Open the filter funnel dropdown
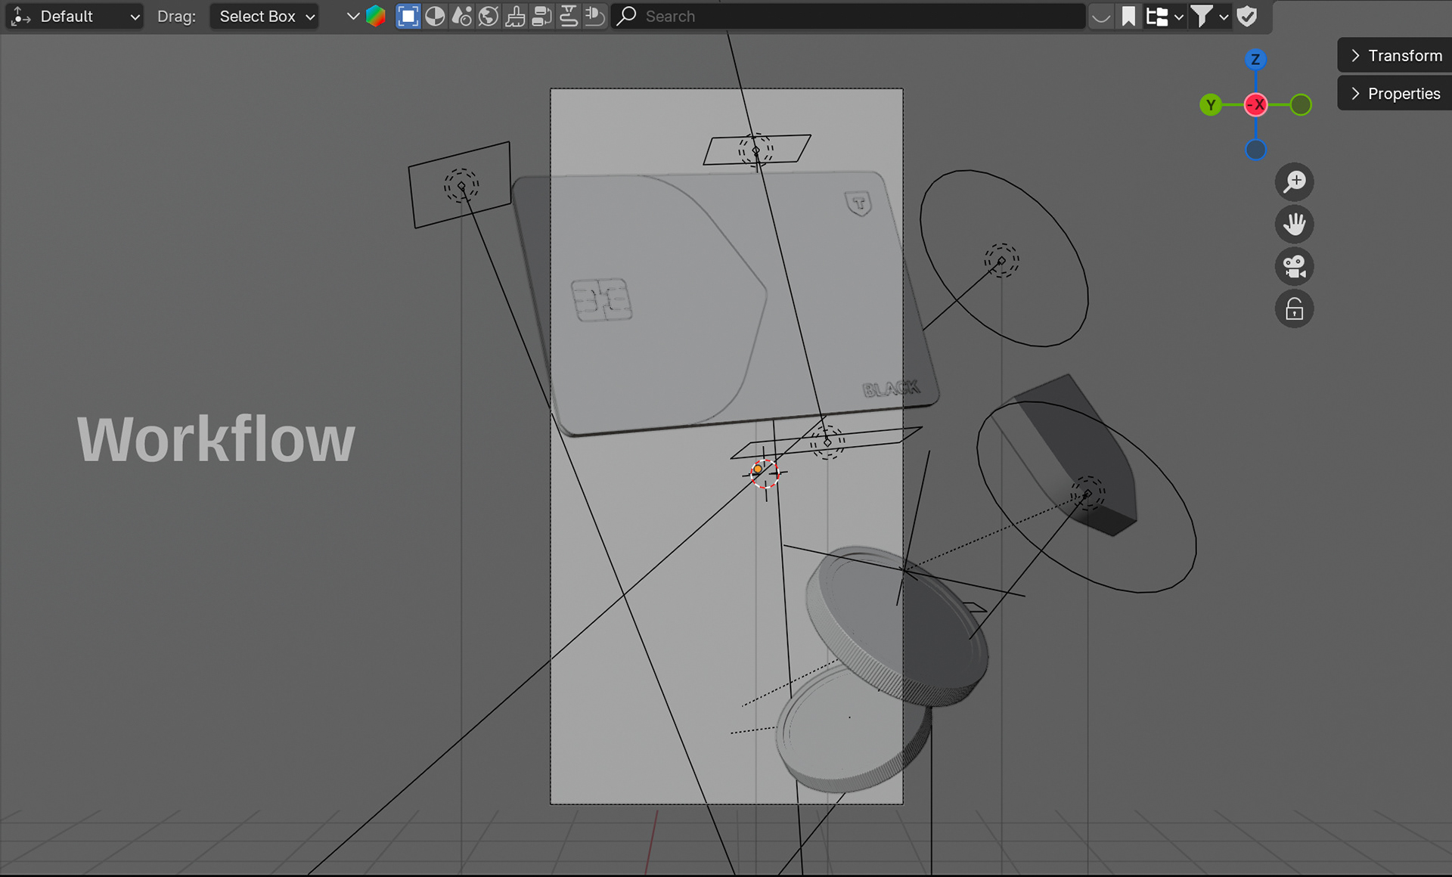The height and width of the screenshot is (877, 1452). [x=1208, y=16]
